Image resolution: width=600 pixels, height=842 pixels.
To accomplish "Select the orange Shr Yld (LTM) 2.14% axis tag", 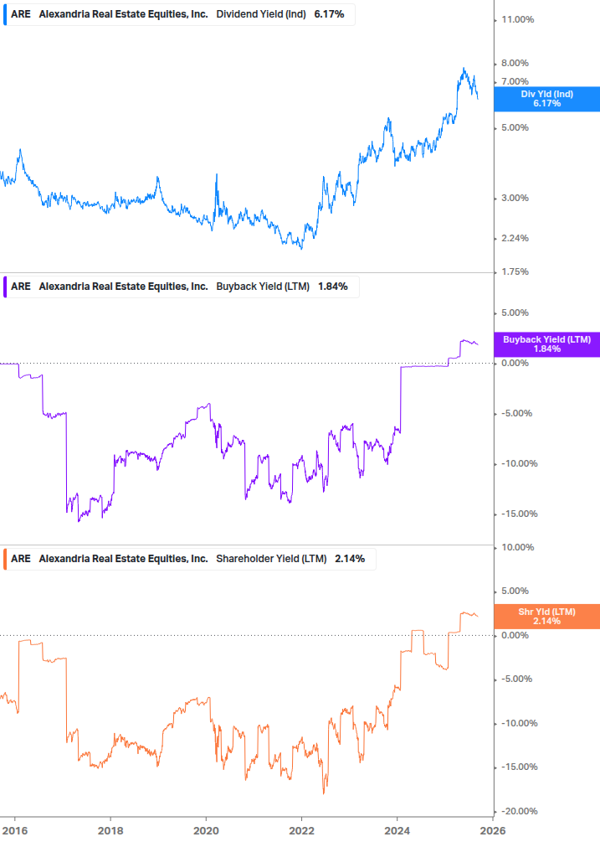I will 547,617.
